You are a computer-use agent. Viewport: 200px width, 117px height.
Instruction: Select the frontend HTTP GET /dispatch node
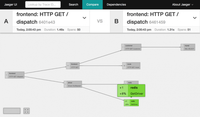[15, 75]
